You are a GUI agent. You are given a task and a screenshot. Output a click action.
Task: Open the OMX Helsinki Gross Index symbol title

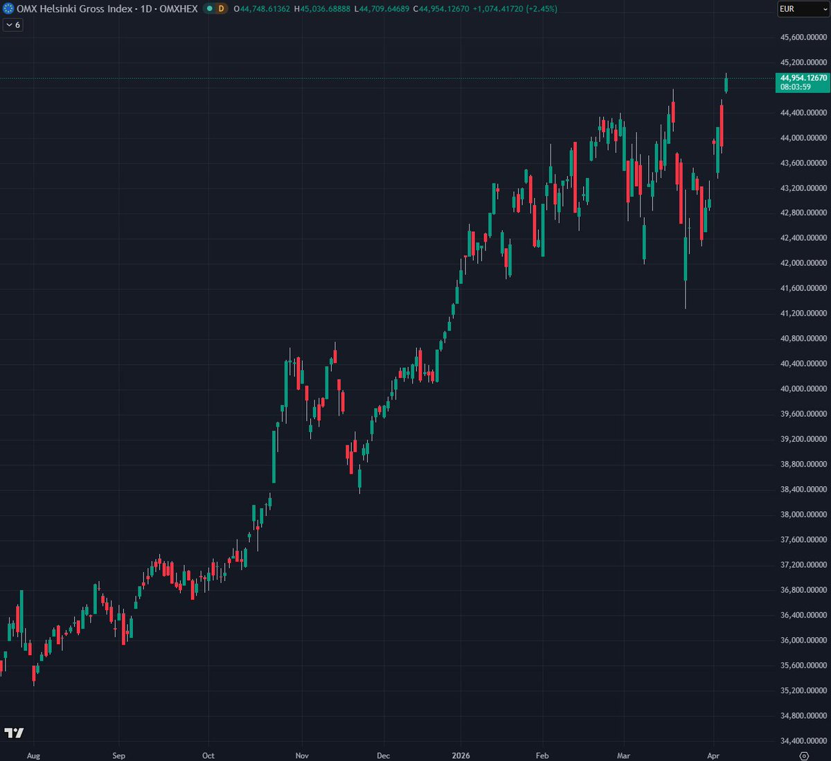107,9
